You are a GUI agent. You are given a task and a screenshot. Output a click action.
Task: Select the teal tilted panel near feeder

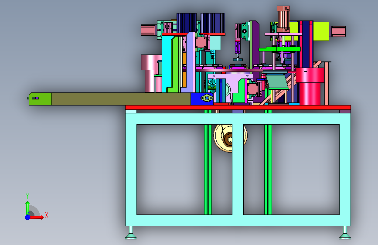click(x=277, y=82)
